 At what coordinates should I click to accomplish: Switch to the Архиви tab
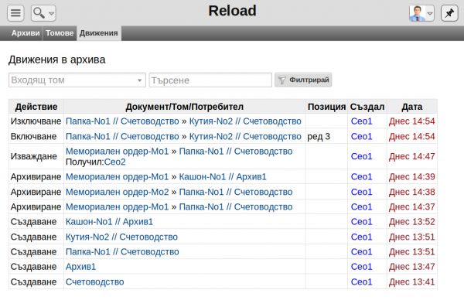[x=26, y=32]
